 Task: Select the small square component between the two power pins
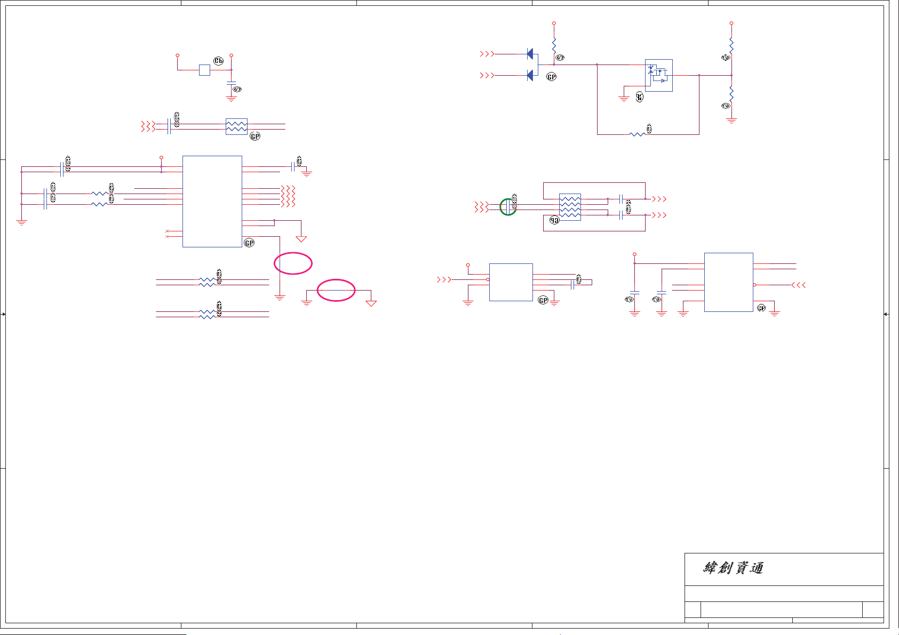click(x=204, y=70)
